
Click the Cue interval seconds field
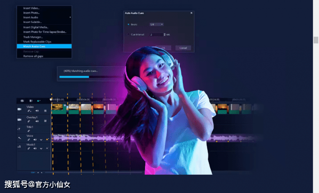coord(156,35)
